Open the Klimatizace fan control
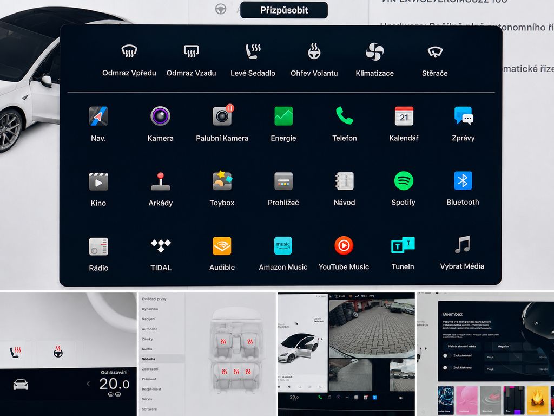This screenshot has height=416, width=554. pyautogui.click(x=374, y=61)
